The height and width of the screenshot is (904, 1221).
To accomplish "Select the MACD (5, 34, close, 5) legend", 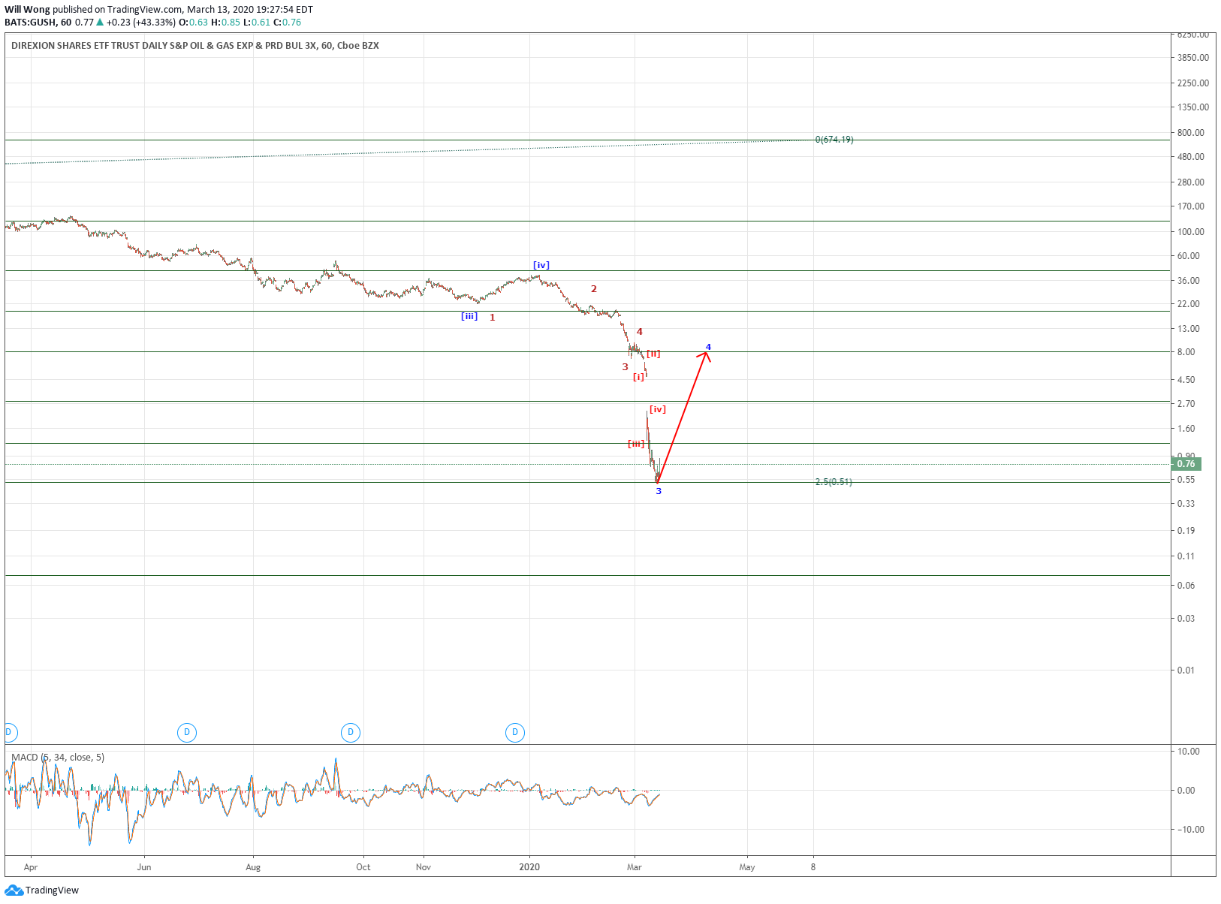I will point(58,758).
